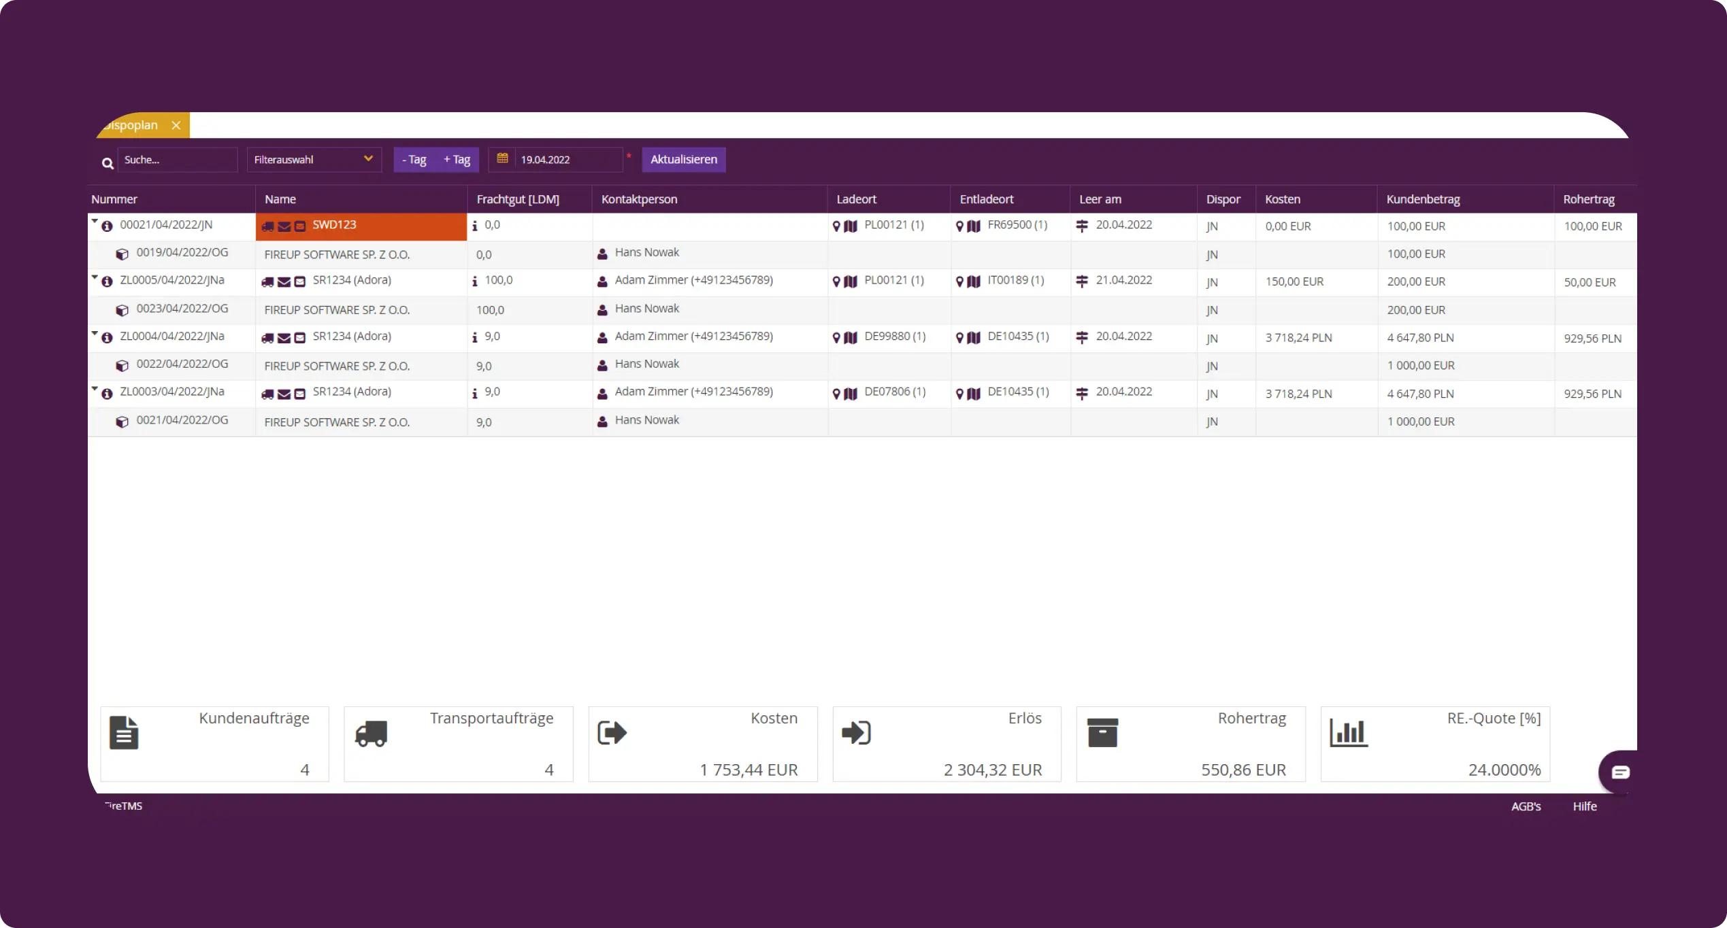This screenshot has height=928, width=1727.
Task: Sort by the Kundenbetrag column header
Action: pos(1423,199)
